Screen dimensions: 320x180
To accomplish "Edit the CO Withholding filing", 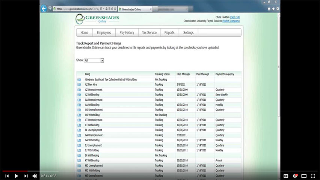I will click(x=79, y=115).
